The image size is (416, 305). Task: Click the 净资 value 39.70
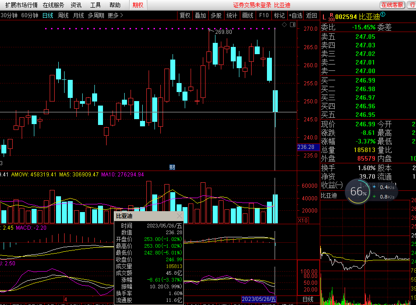367,176
